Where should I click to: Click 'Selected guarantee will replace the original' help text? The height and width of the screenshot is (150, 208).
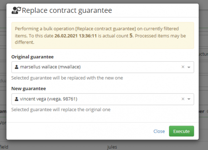[x=61, y=110]
